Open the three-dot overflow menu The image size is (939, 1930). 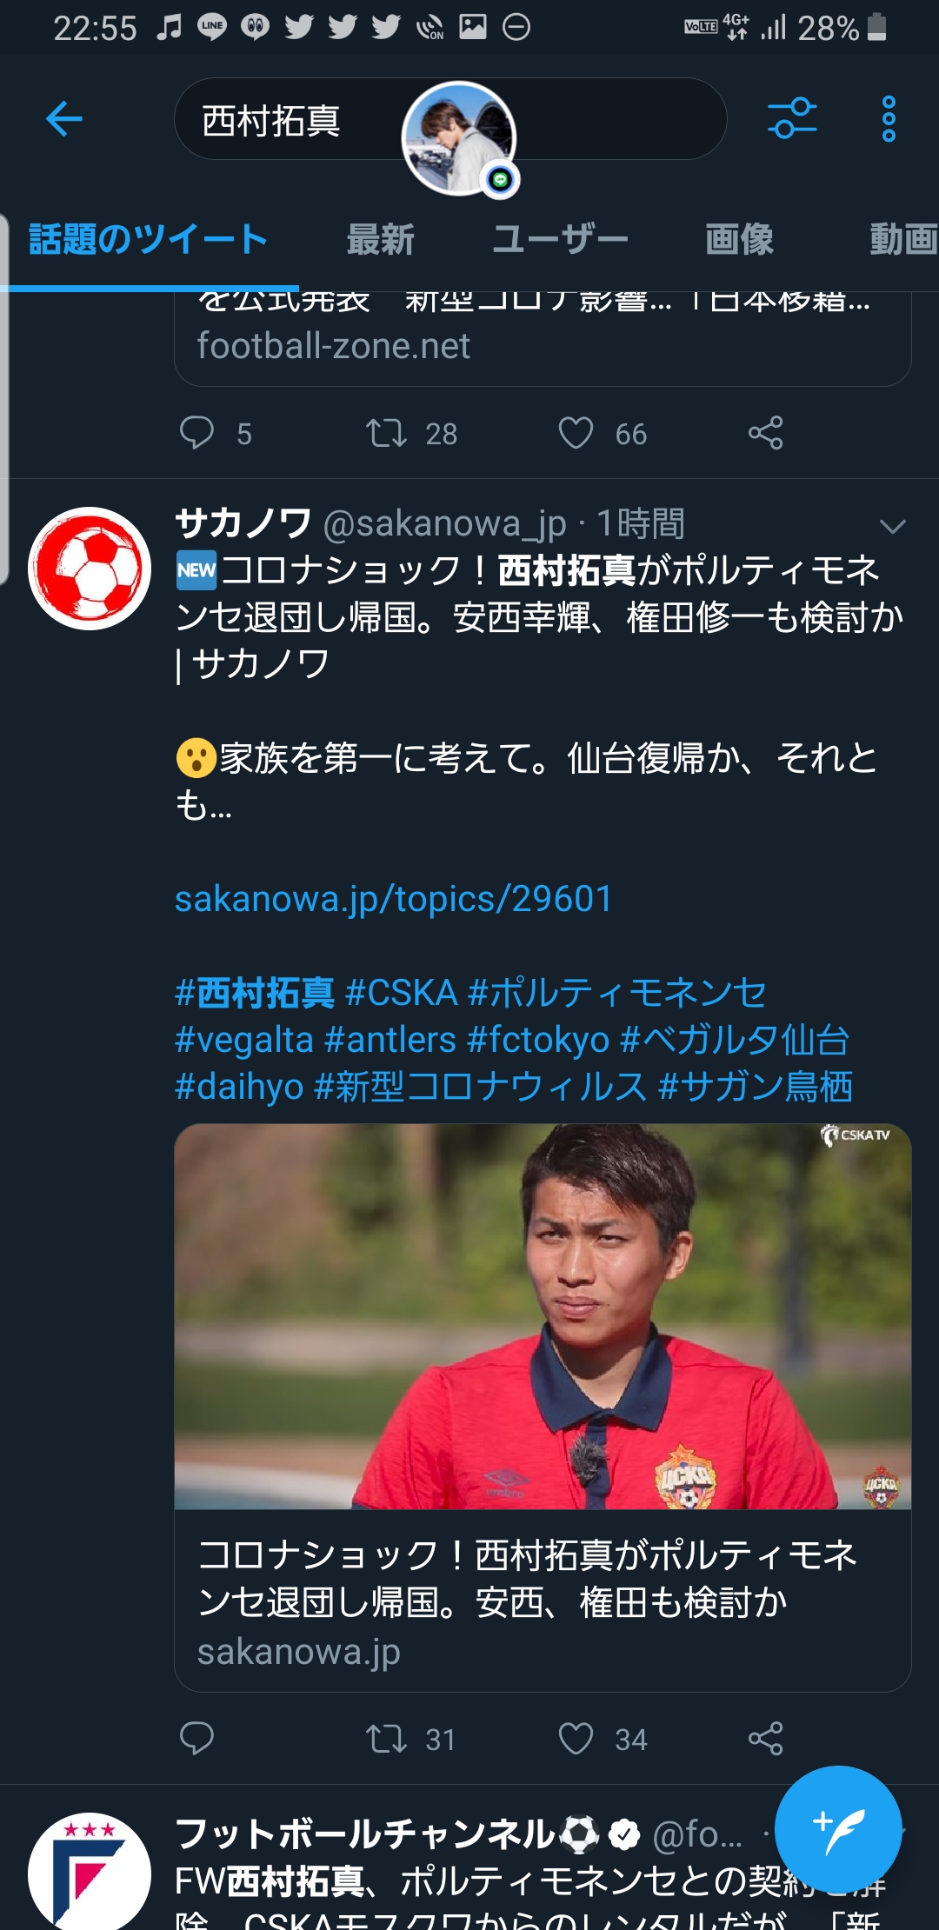pos(889,119)
